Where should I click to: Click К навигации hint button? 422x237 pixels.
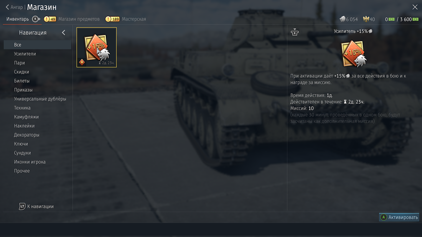37,206
